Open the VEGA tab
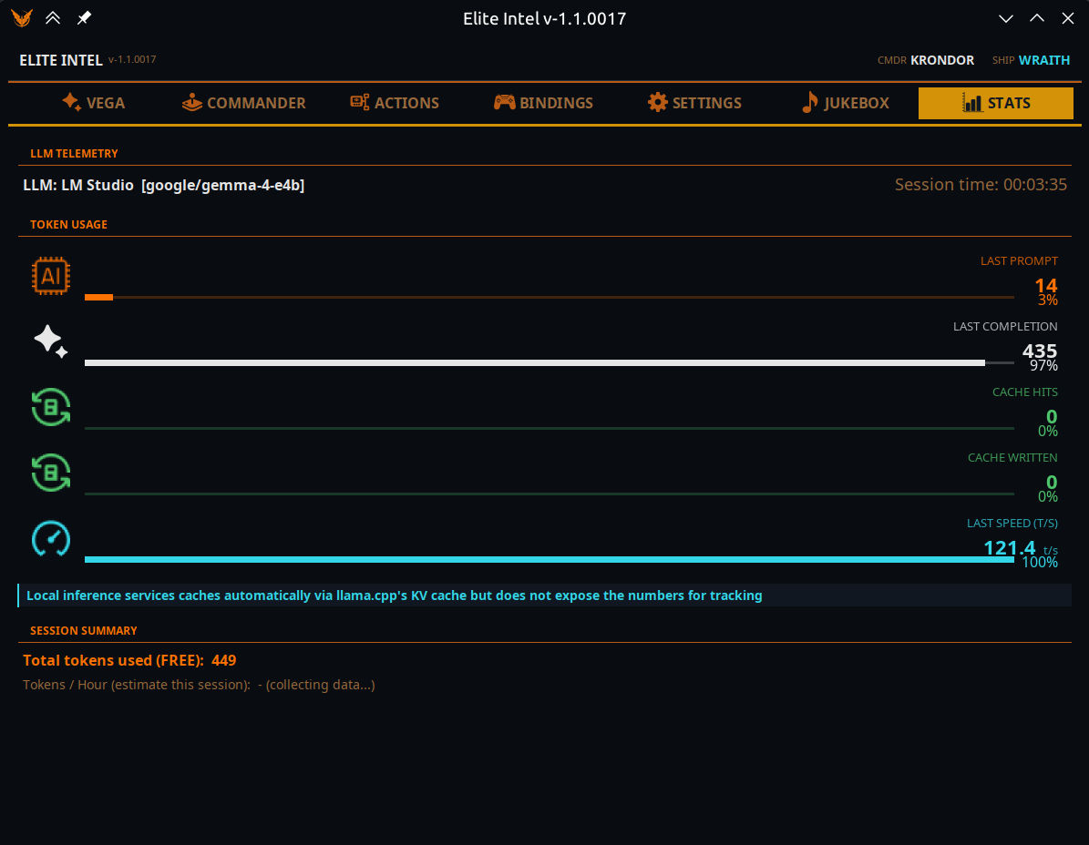 [x=93, y=103]
